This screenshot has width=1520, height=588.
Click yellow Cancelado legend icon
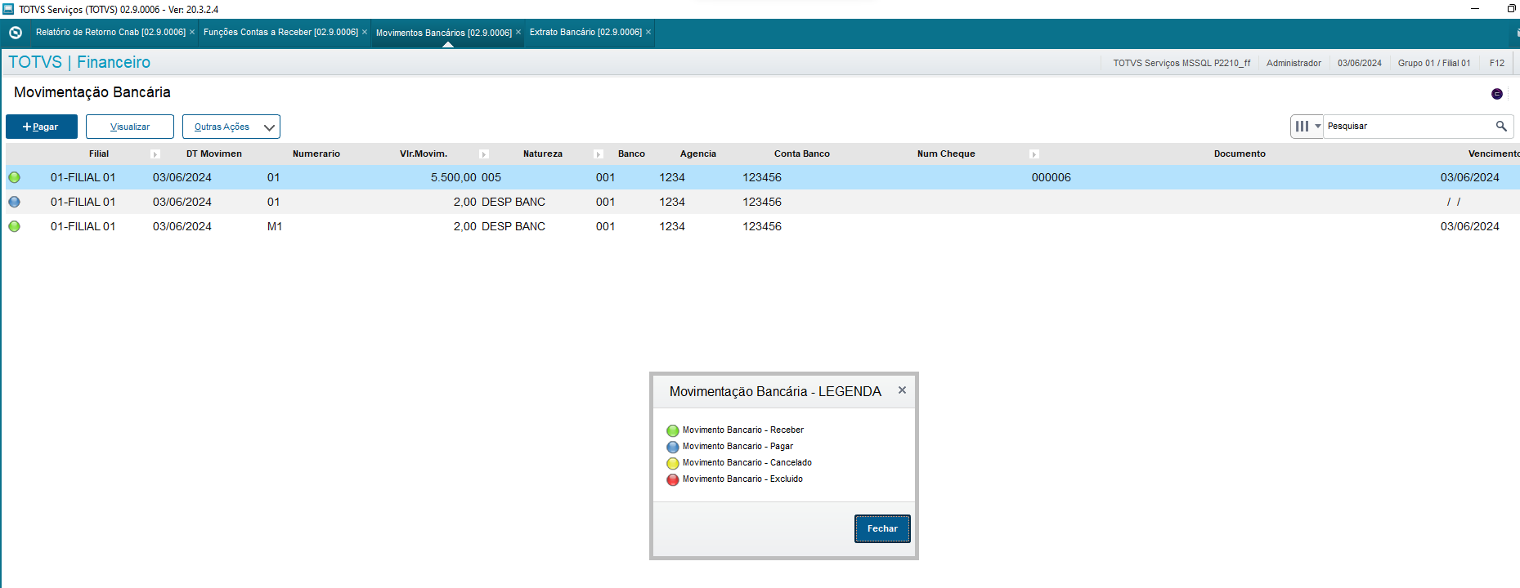coord(673,463)
